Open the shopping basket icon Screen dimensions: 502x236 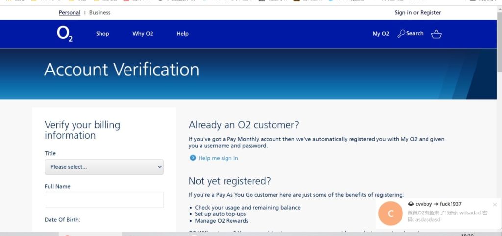tap(436, 34)
